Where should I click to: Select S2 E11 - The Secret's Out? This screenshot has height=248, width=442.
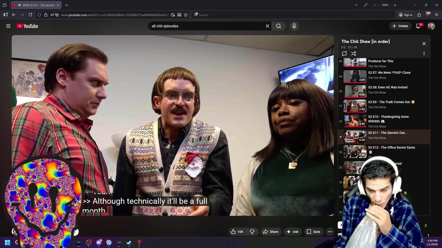point(384,137)
